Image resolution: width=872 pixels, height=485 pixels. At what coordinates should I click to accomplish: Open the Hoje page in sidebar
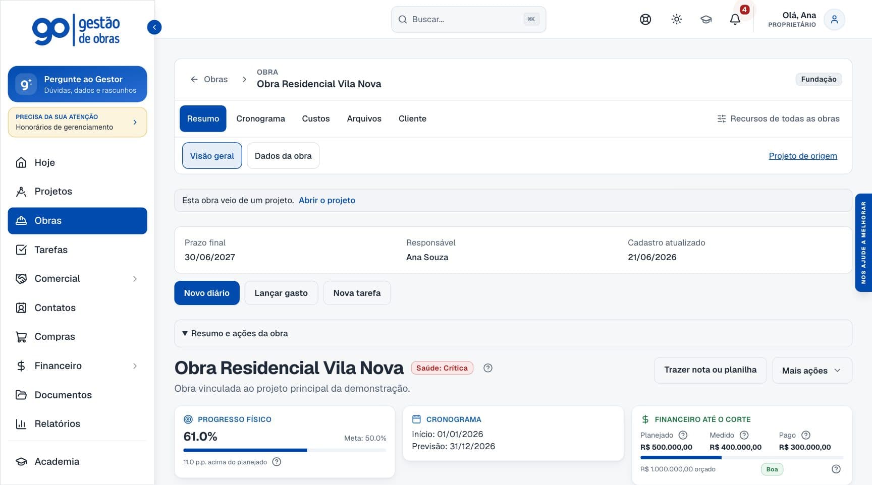coord(77,162)
